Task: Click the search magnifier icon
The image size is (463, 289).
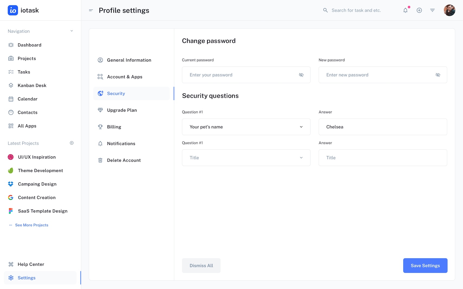Action: [x=325, y=10]
